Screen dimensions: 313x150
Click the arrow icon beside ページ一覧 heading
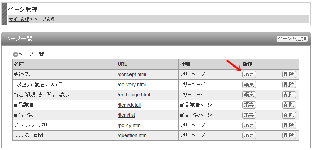click(x=15, y=54)
